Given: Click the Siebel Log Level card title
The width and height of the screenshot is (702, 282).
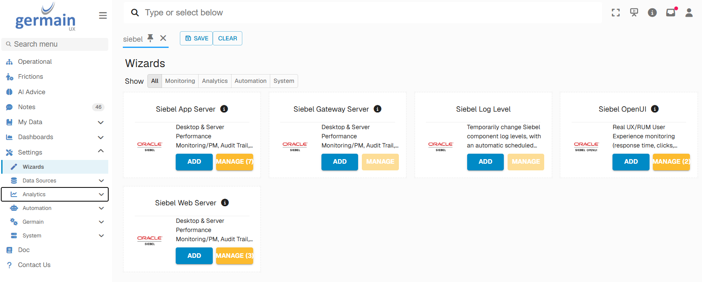Looking at the screenshot, I should click(x=483, y=109).
